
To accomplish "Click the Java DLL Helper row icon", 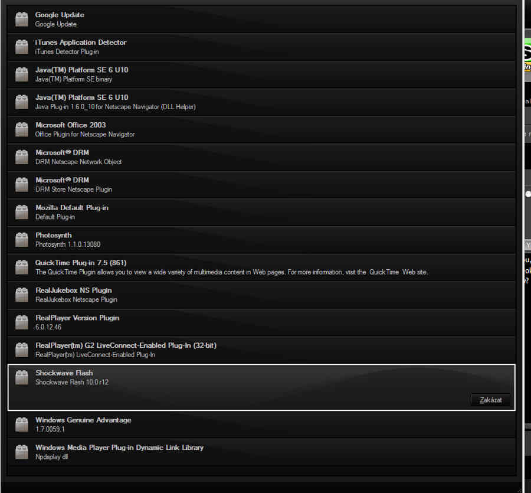I will (22, 102).
